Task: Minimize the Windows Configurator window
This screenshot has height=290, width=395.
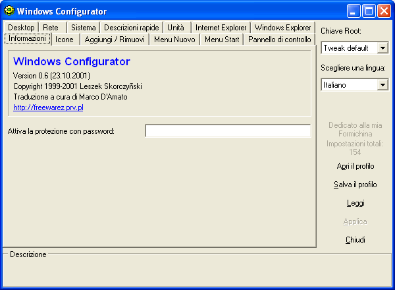Action: click(x=354, y=11)
